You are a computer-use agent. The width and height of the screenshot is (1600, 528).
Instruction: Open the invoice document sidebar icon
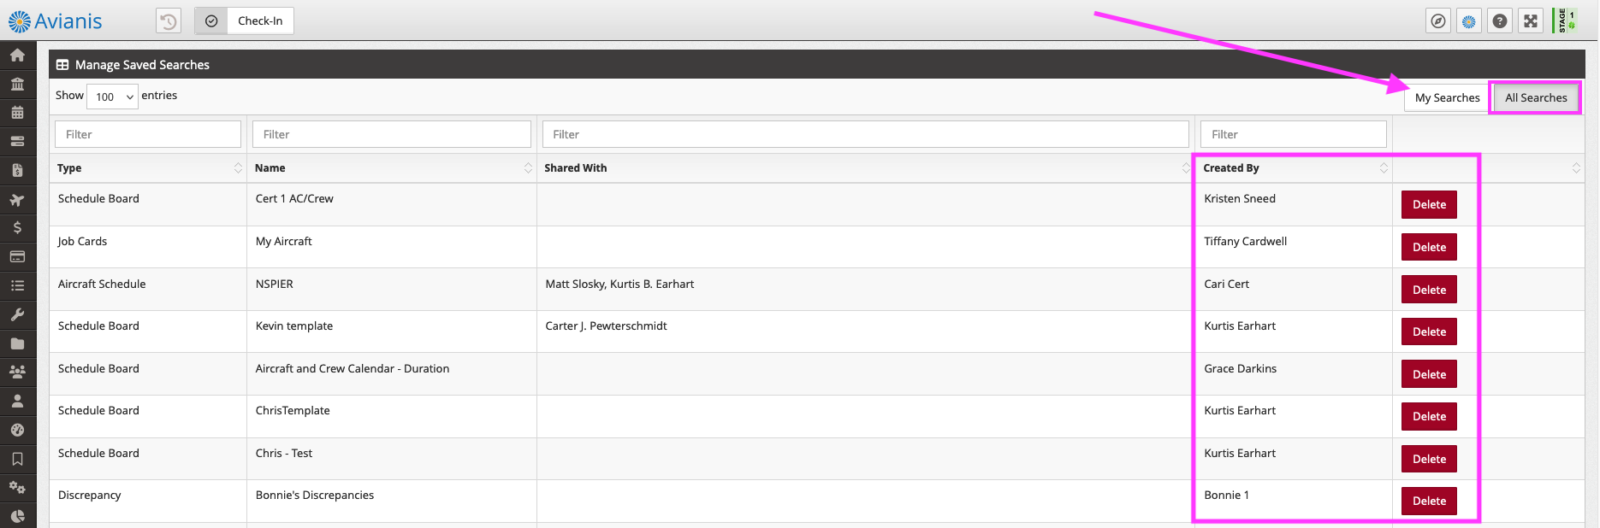17,171
